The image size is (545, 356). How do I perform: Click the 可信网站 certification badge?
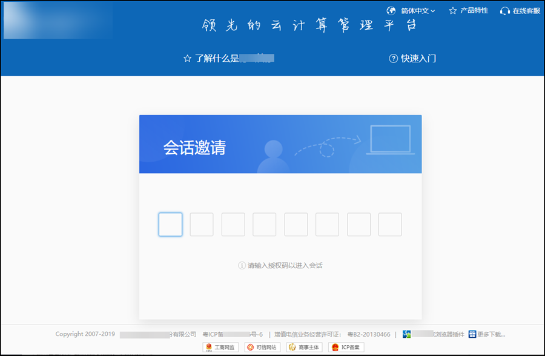click(263, 348)
